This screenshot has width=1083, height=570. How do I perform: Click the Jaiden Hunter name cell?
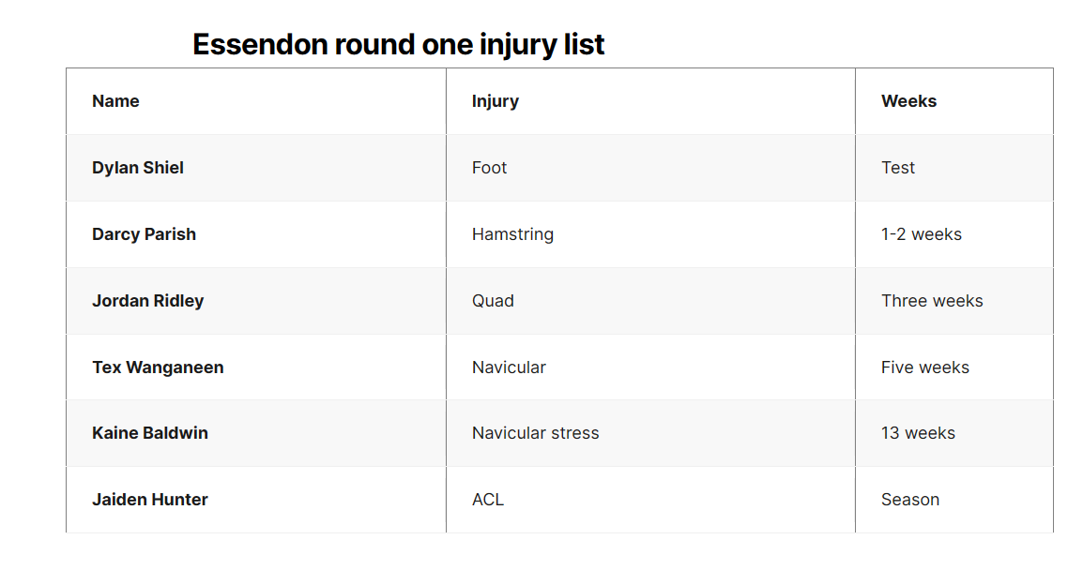256,500
